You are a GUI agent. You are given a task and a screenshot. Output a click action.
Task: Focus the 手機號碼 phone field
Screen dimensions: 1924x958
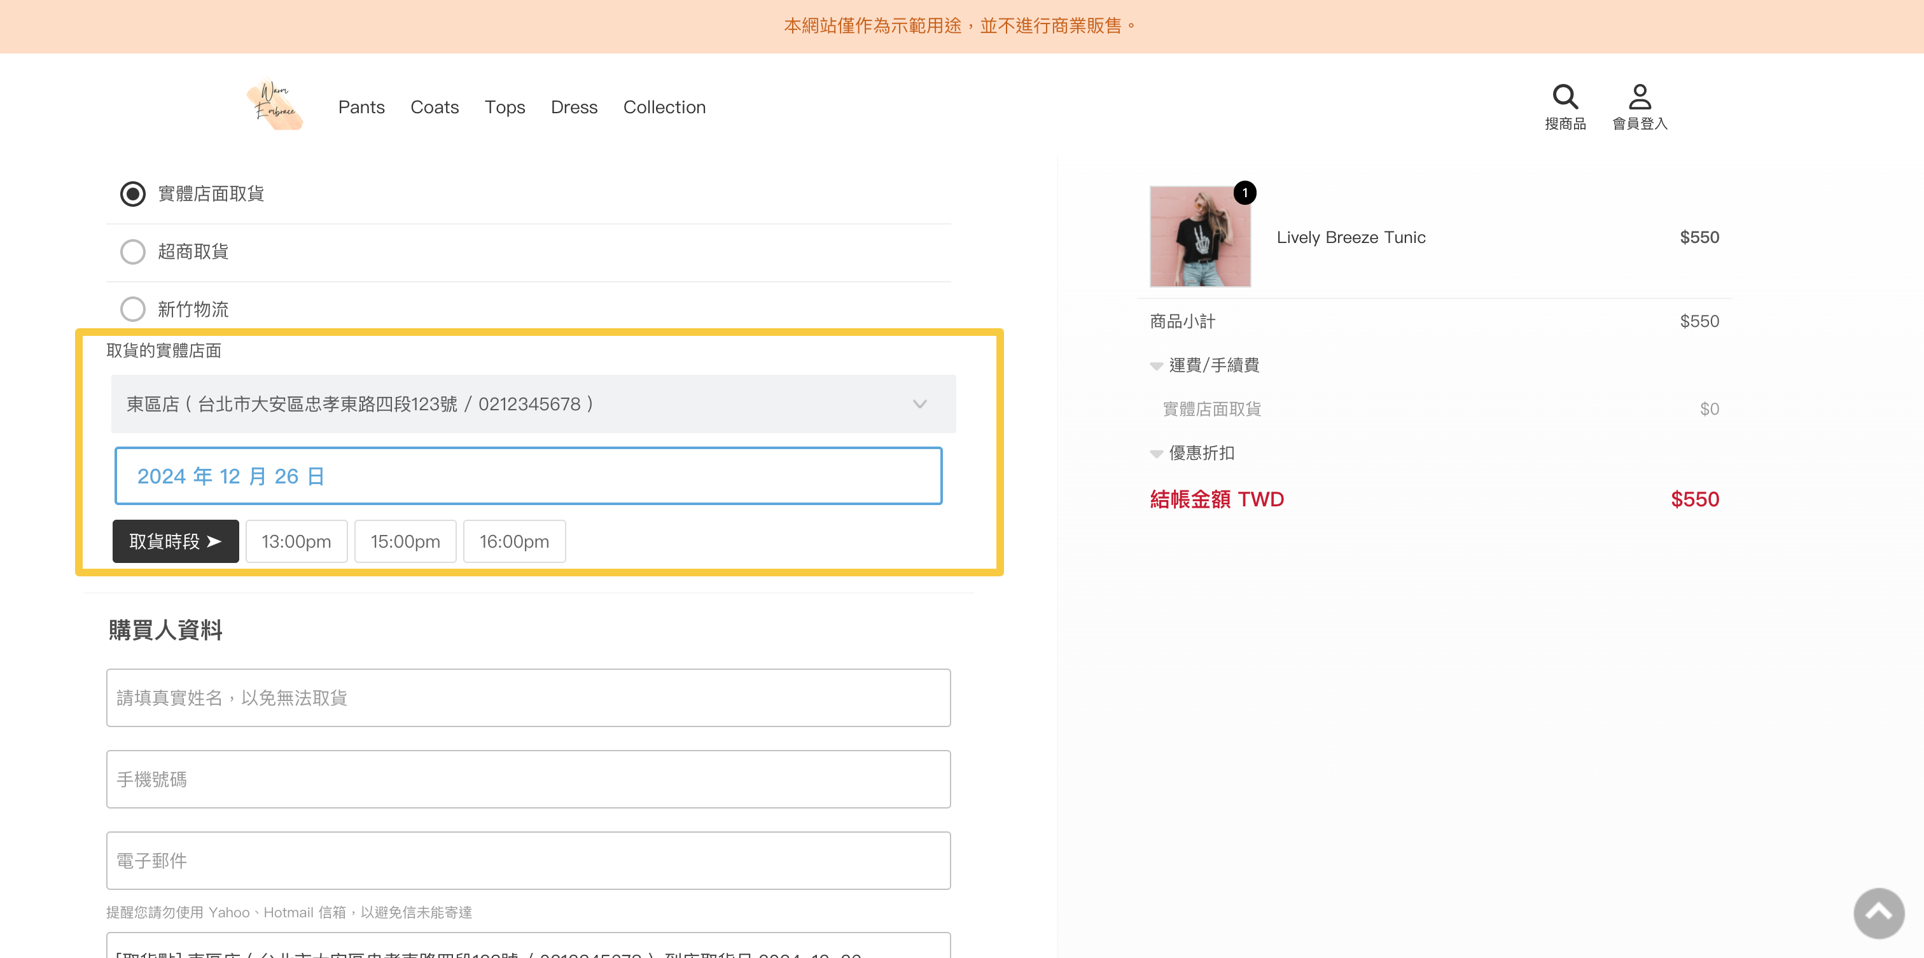pos(527,779)
